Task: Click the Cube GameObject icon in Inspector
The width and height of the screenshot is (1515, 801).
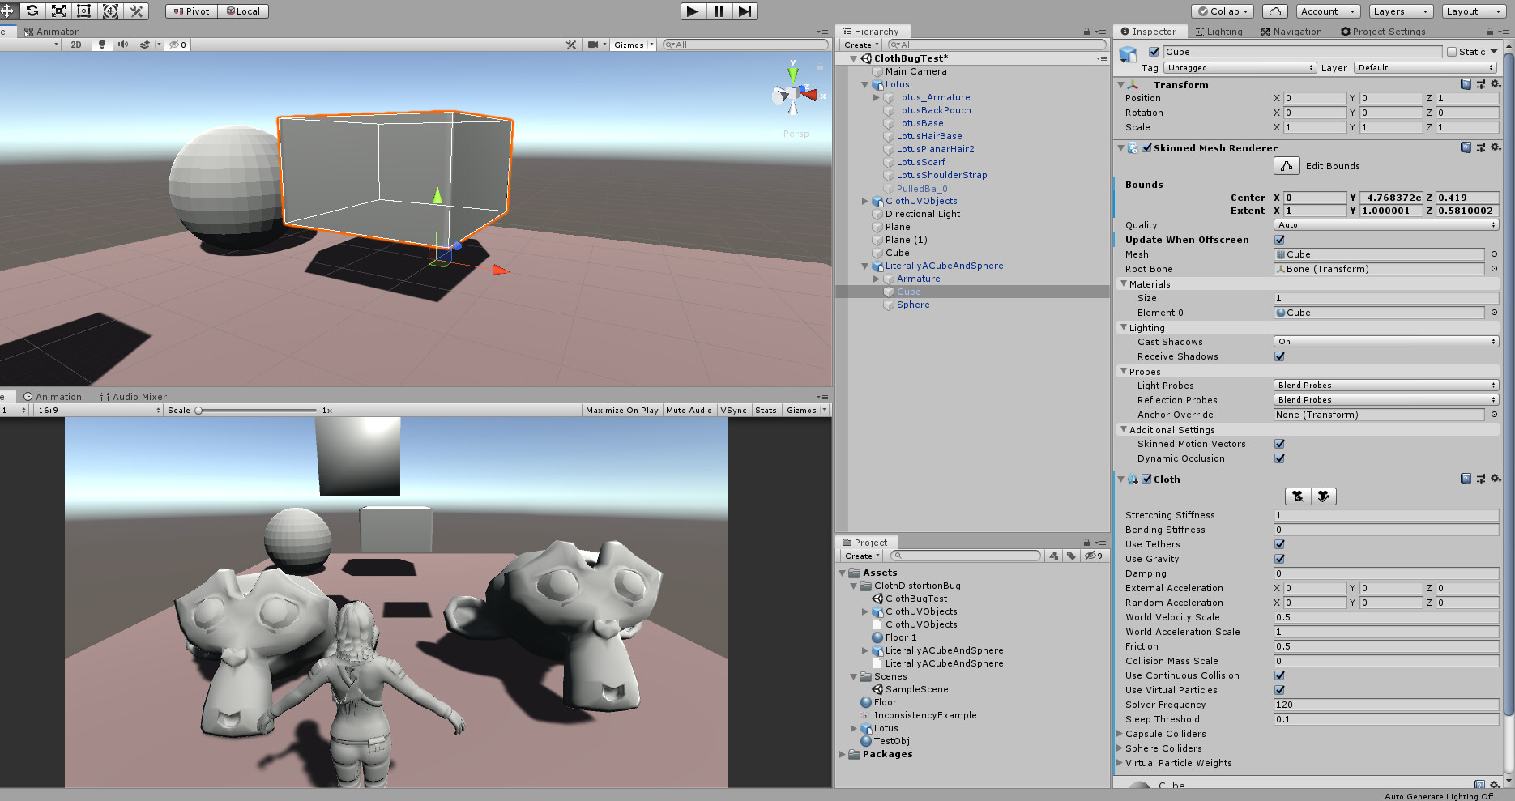Action: (1128, 54)
